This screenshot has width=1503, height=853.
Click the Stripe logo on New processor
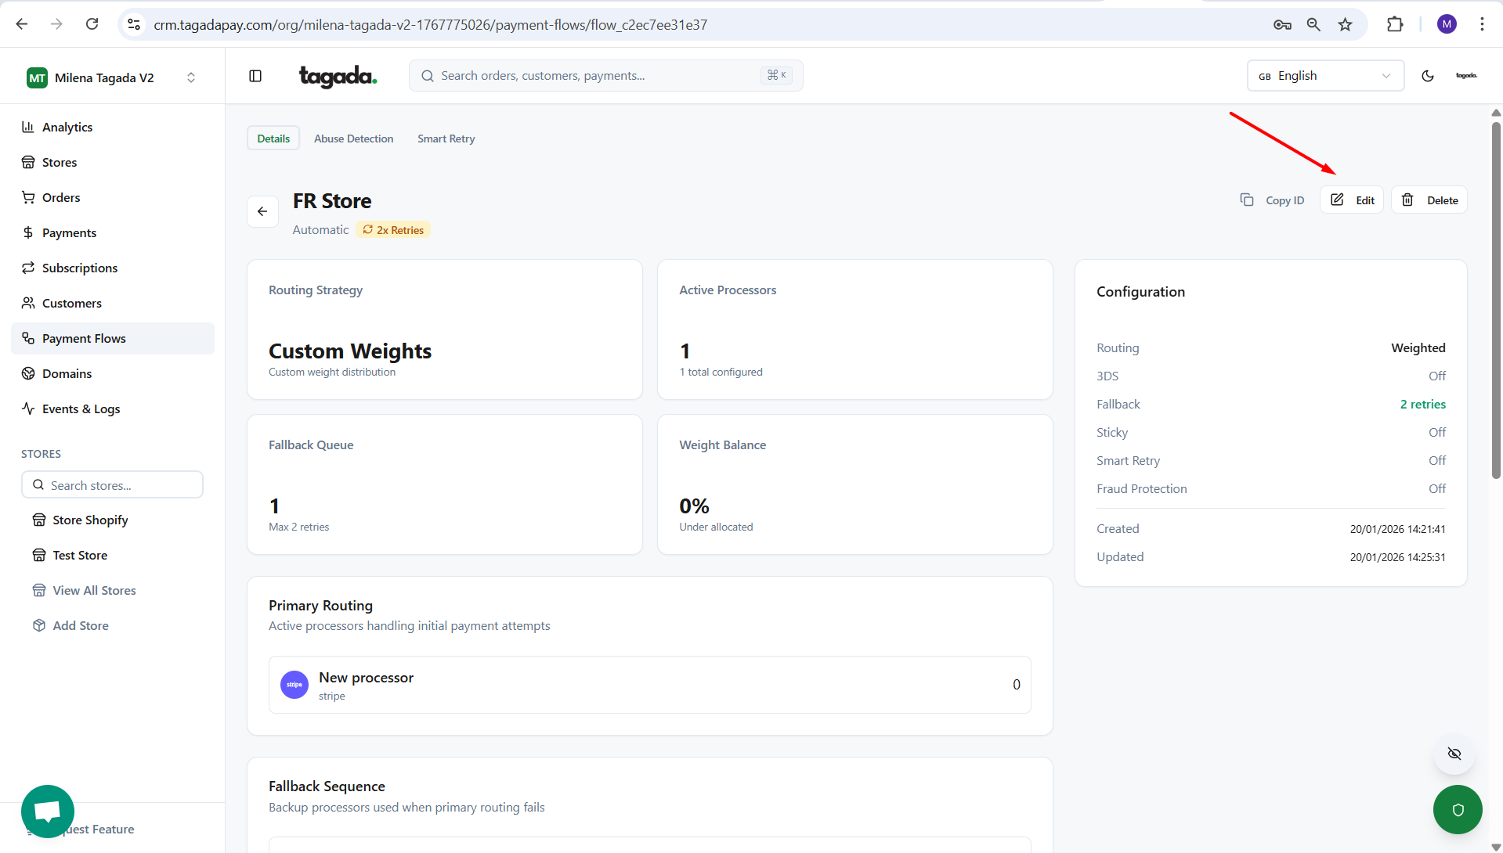294,685
